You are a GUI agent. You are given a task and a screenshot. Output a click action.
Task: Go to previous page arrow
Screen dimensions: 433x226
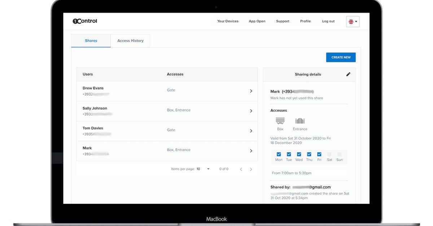pos(241,169)
